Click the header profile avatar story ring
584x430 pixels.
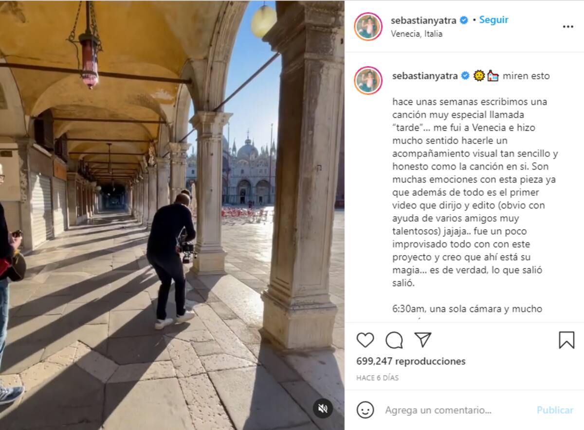coord(368,27)
